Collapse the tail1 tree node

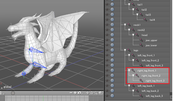tap(129, 5)
